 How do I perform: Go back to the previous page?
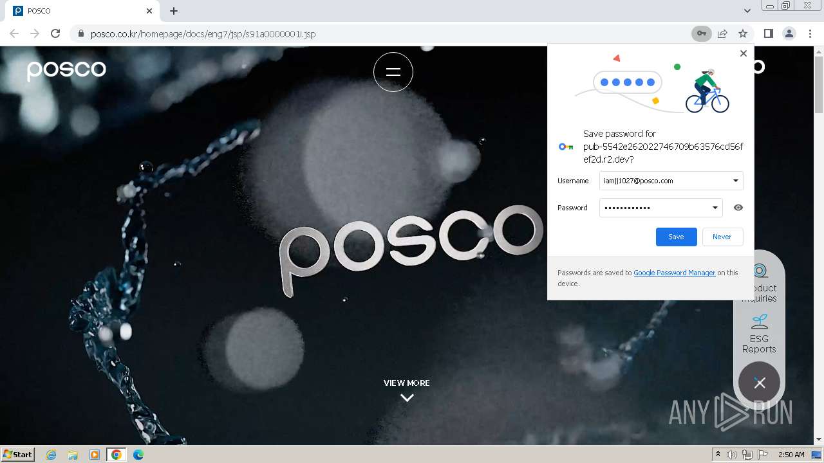coord(14,33)
